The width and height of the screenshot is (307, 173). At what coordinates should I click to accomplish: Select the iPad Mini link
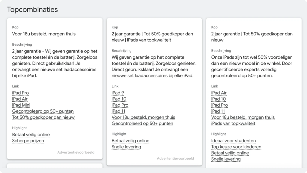coord(21,105)
